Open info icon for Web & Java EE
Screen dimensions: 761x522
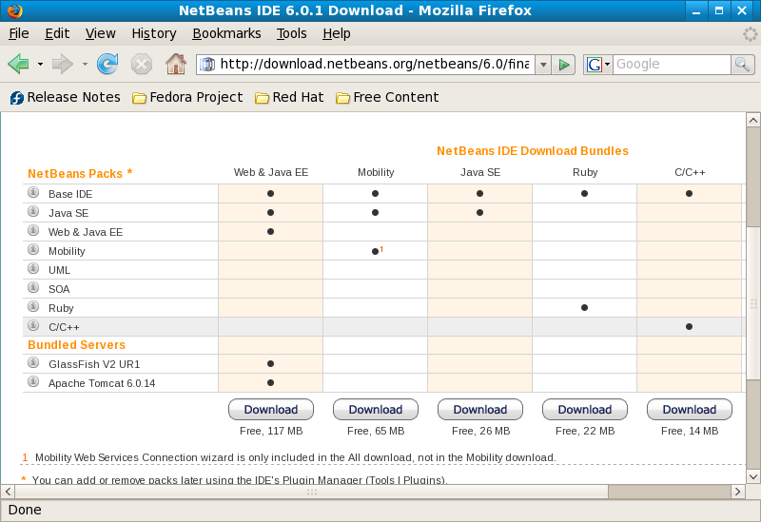click(x=33, y=230)
